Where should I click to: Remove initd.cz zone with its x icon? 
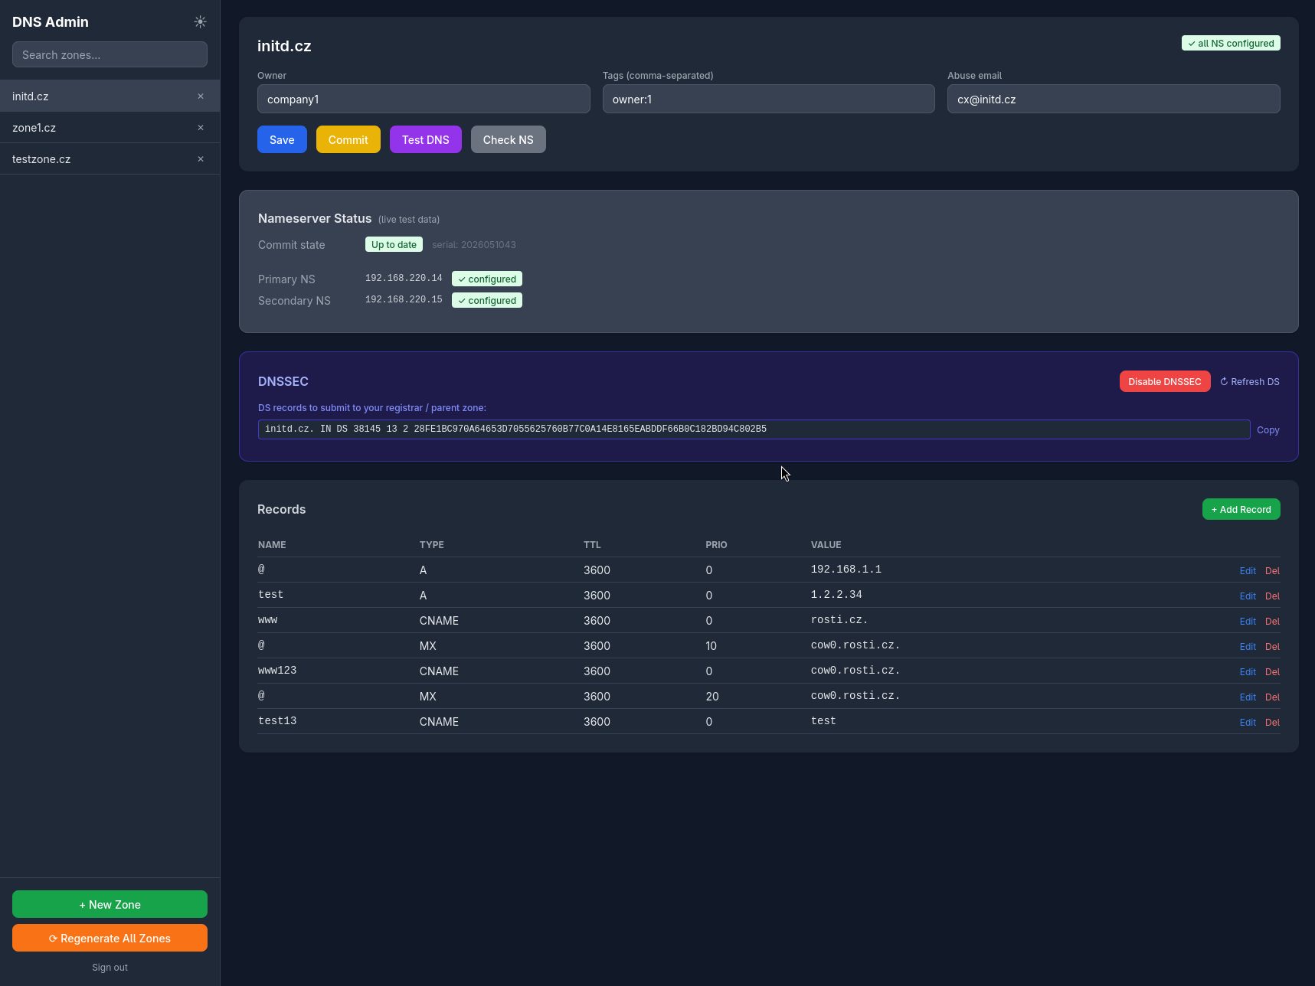click(201, 96)
